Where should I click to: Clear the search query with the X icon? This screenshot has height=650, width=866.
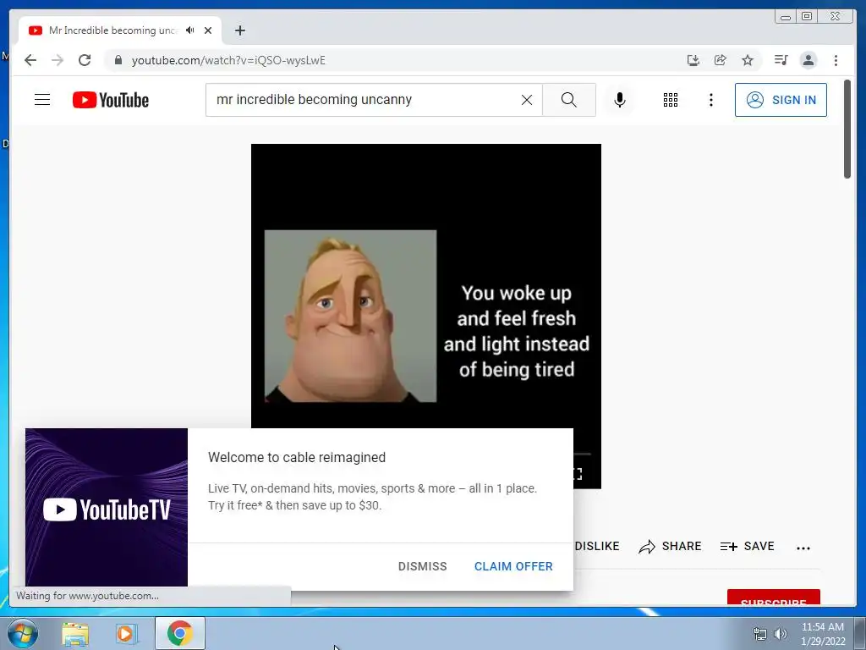[527, 100]
